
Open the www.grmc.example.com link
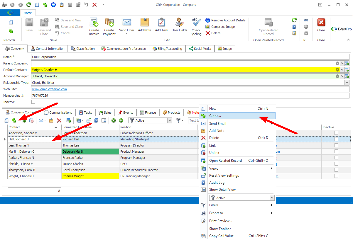49,89
